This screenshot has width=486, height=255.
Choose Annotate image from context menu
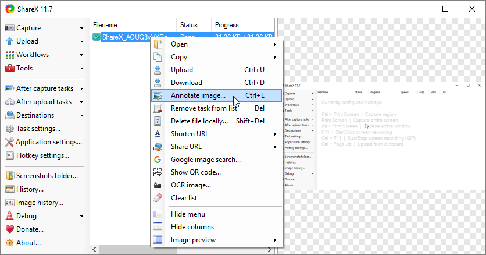click(216, 95)
